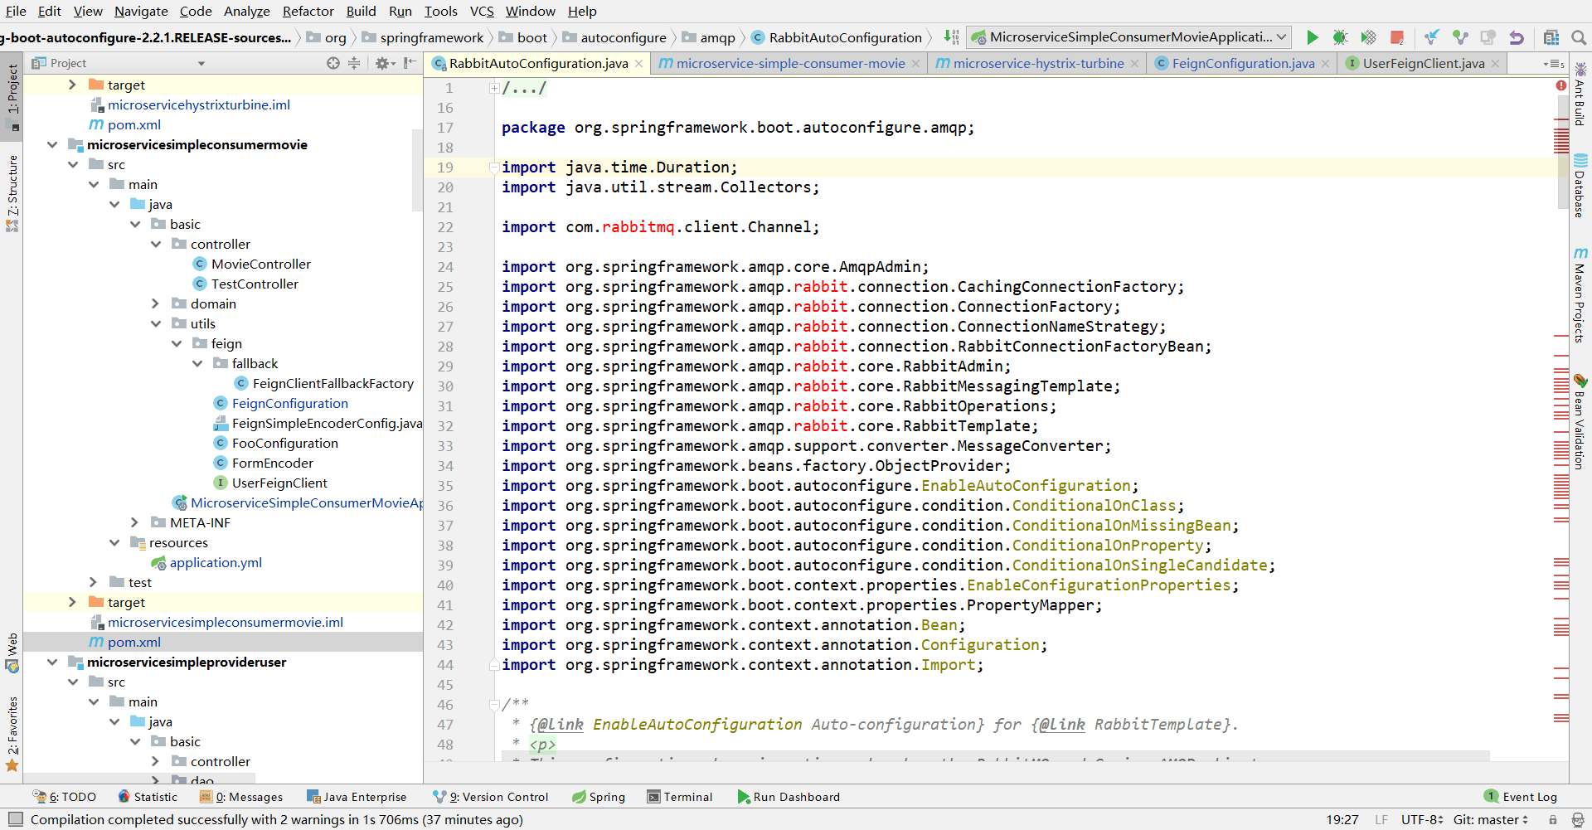Screen dimensions: 1592x830
Task: Toggle the 6: TODO tool window
Action: point(65,797)
